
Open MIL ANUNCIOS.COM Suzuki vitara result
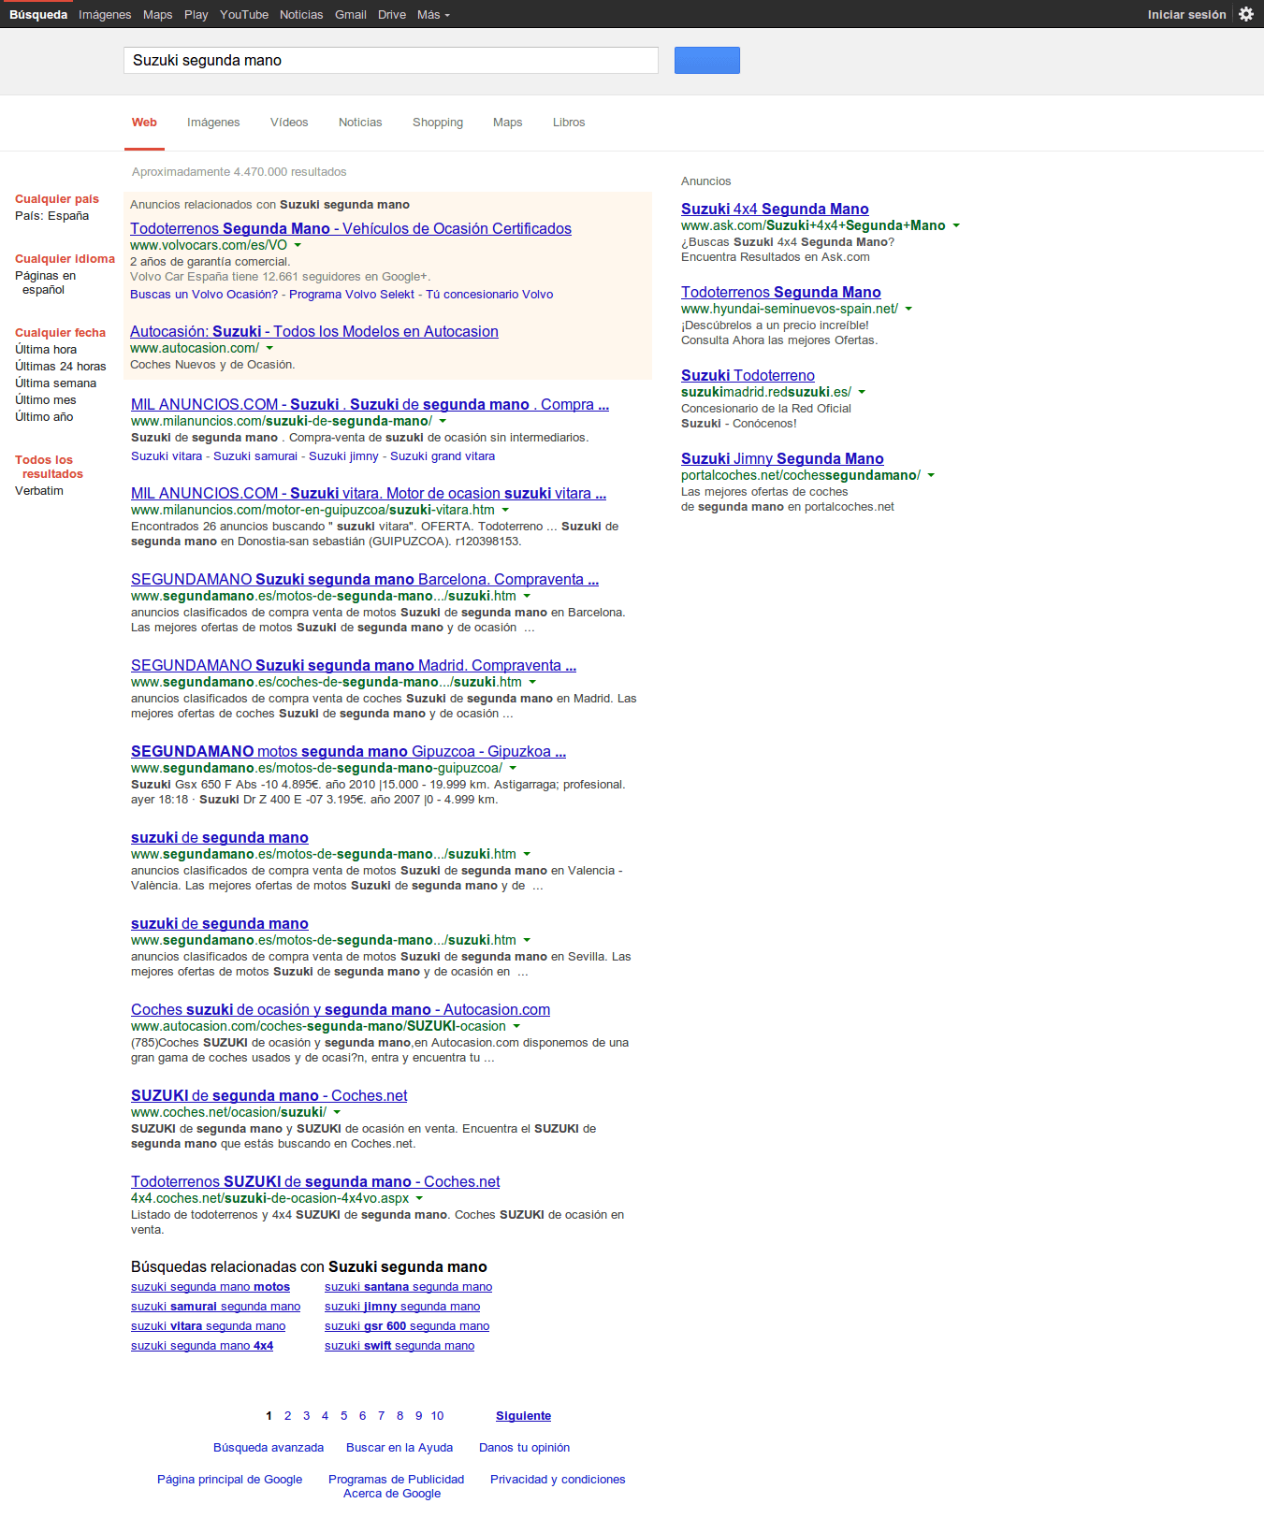coord(369,493)
